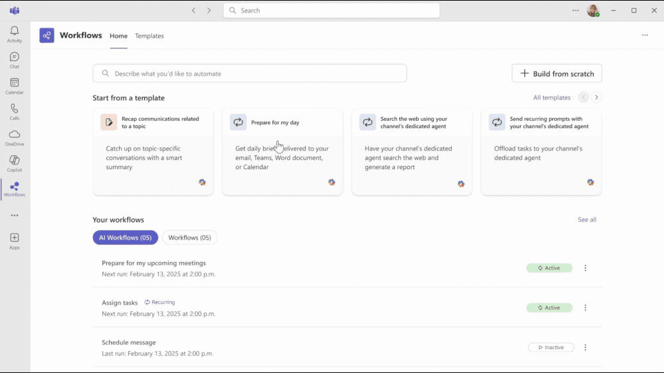664x373 pixels.
Task: Open Calls in the sidebar
Action: (x=15, y=112)
